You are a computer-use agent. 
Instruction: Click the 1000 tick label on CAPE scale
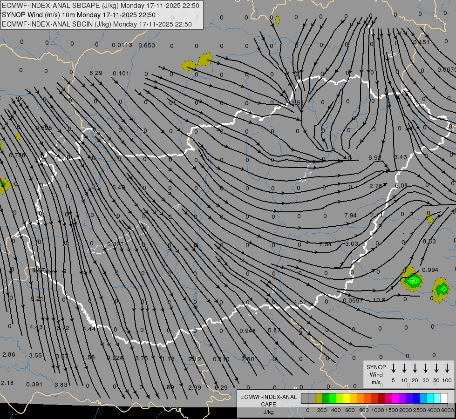[377, 410]
